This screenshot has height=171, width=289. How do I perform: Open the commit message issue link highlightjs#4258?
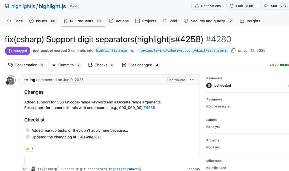coord(124,169)
